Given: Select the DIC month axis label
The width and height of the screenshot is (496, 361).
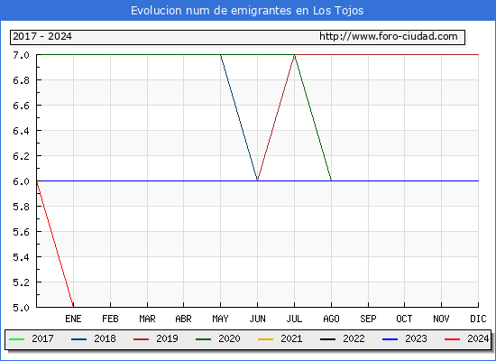Looking at the screenshot, I should [x=478, y=319].
